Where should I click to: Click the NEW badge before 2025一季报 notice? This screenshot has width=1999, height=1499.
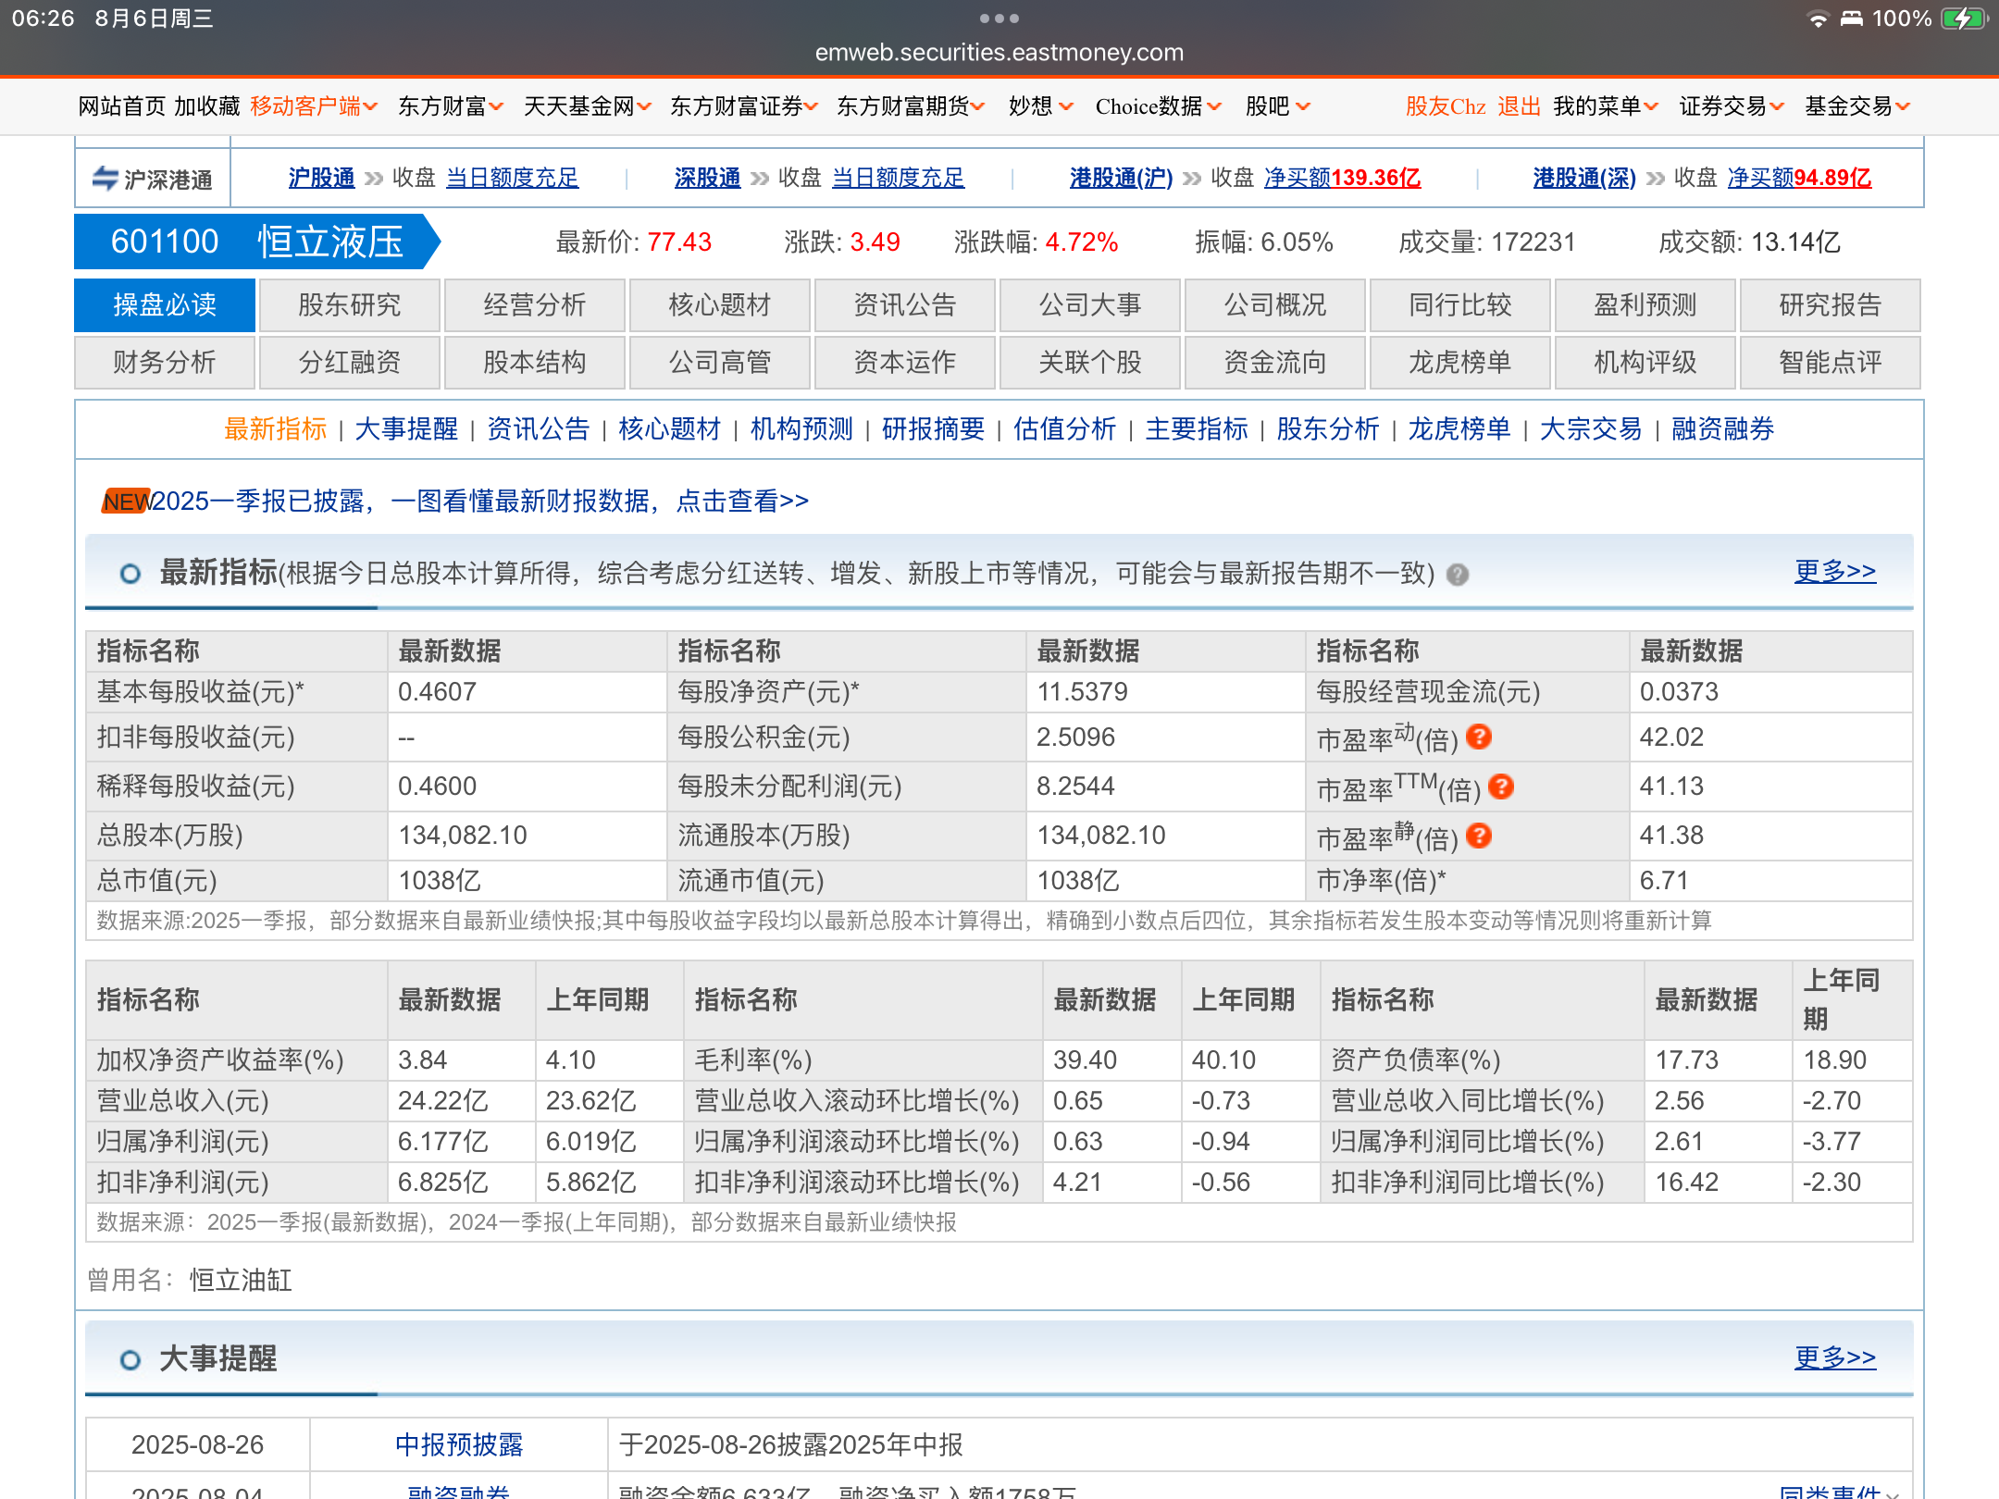click(126, 502)
